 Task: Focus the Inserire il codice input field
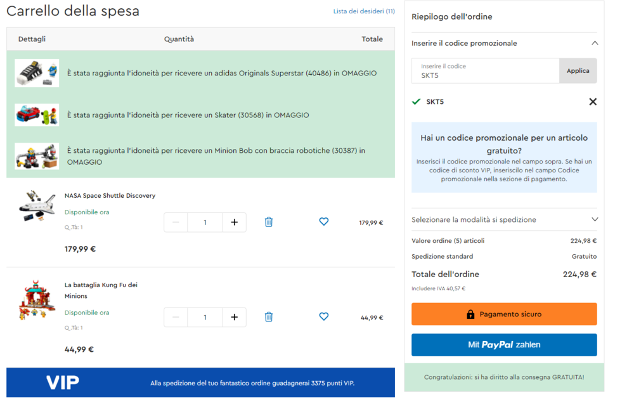[x=486, y=71]
